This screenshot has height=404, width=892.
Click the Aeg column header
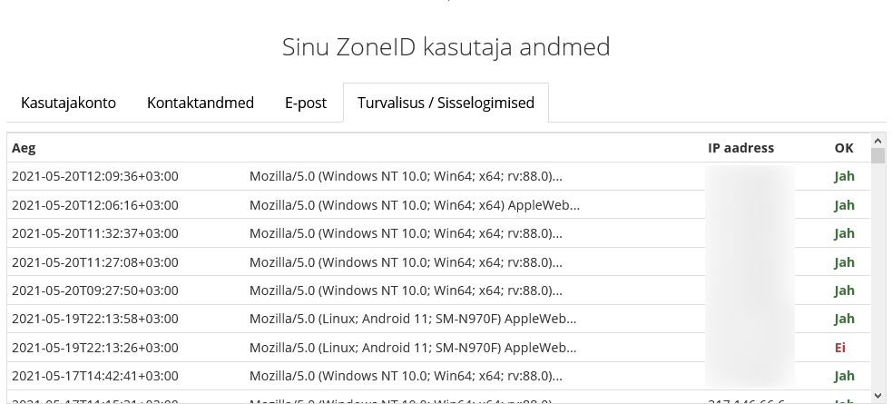24,148
